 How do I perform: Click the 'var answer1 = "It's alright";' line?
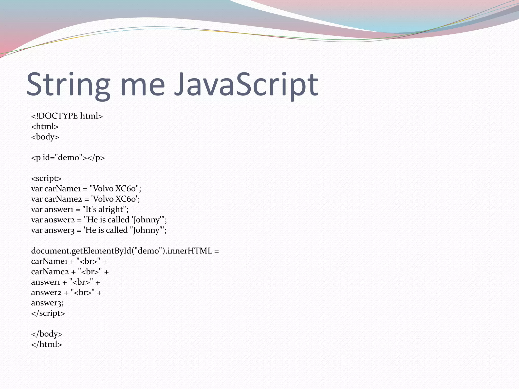click(x=80, y=209)
